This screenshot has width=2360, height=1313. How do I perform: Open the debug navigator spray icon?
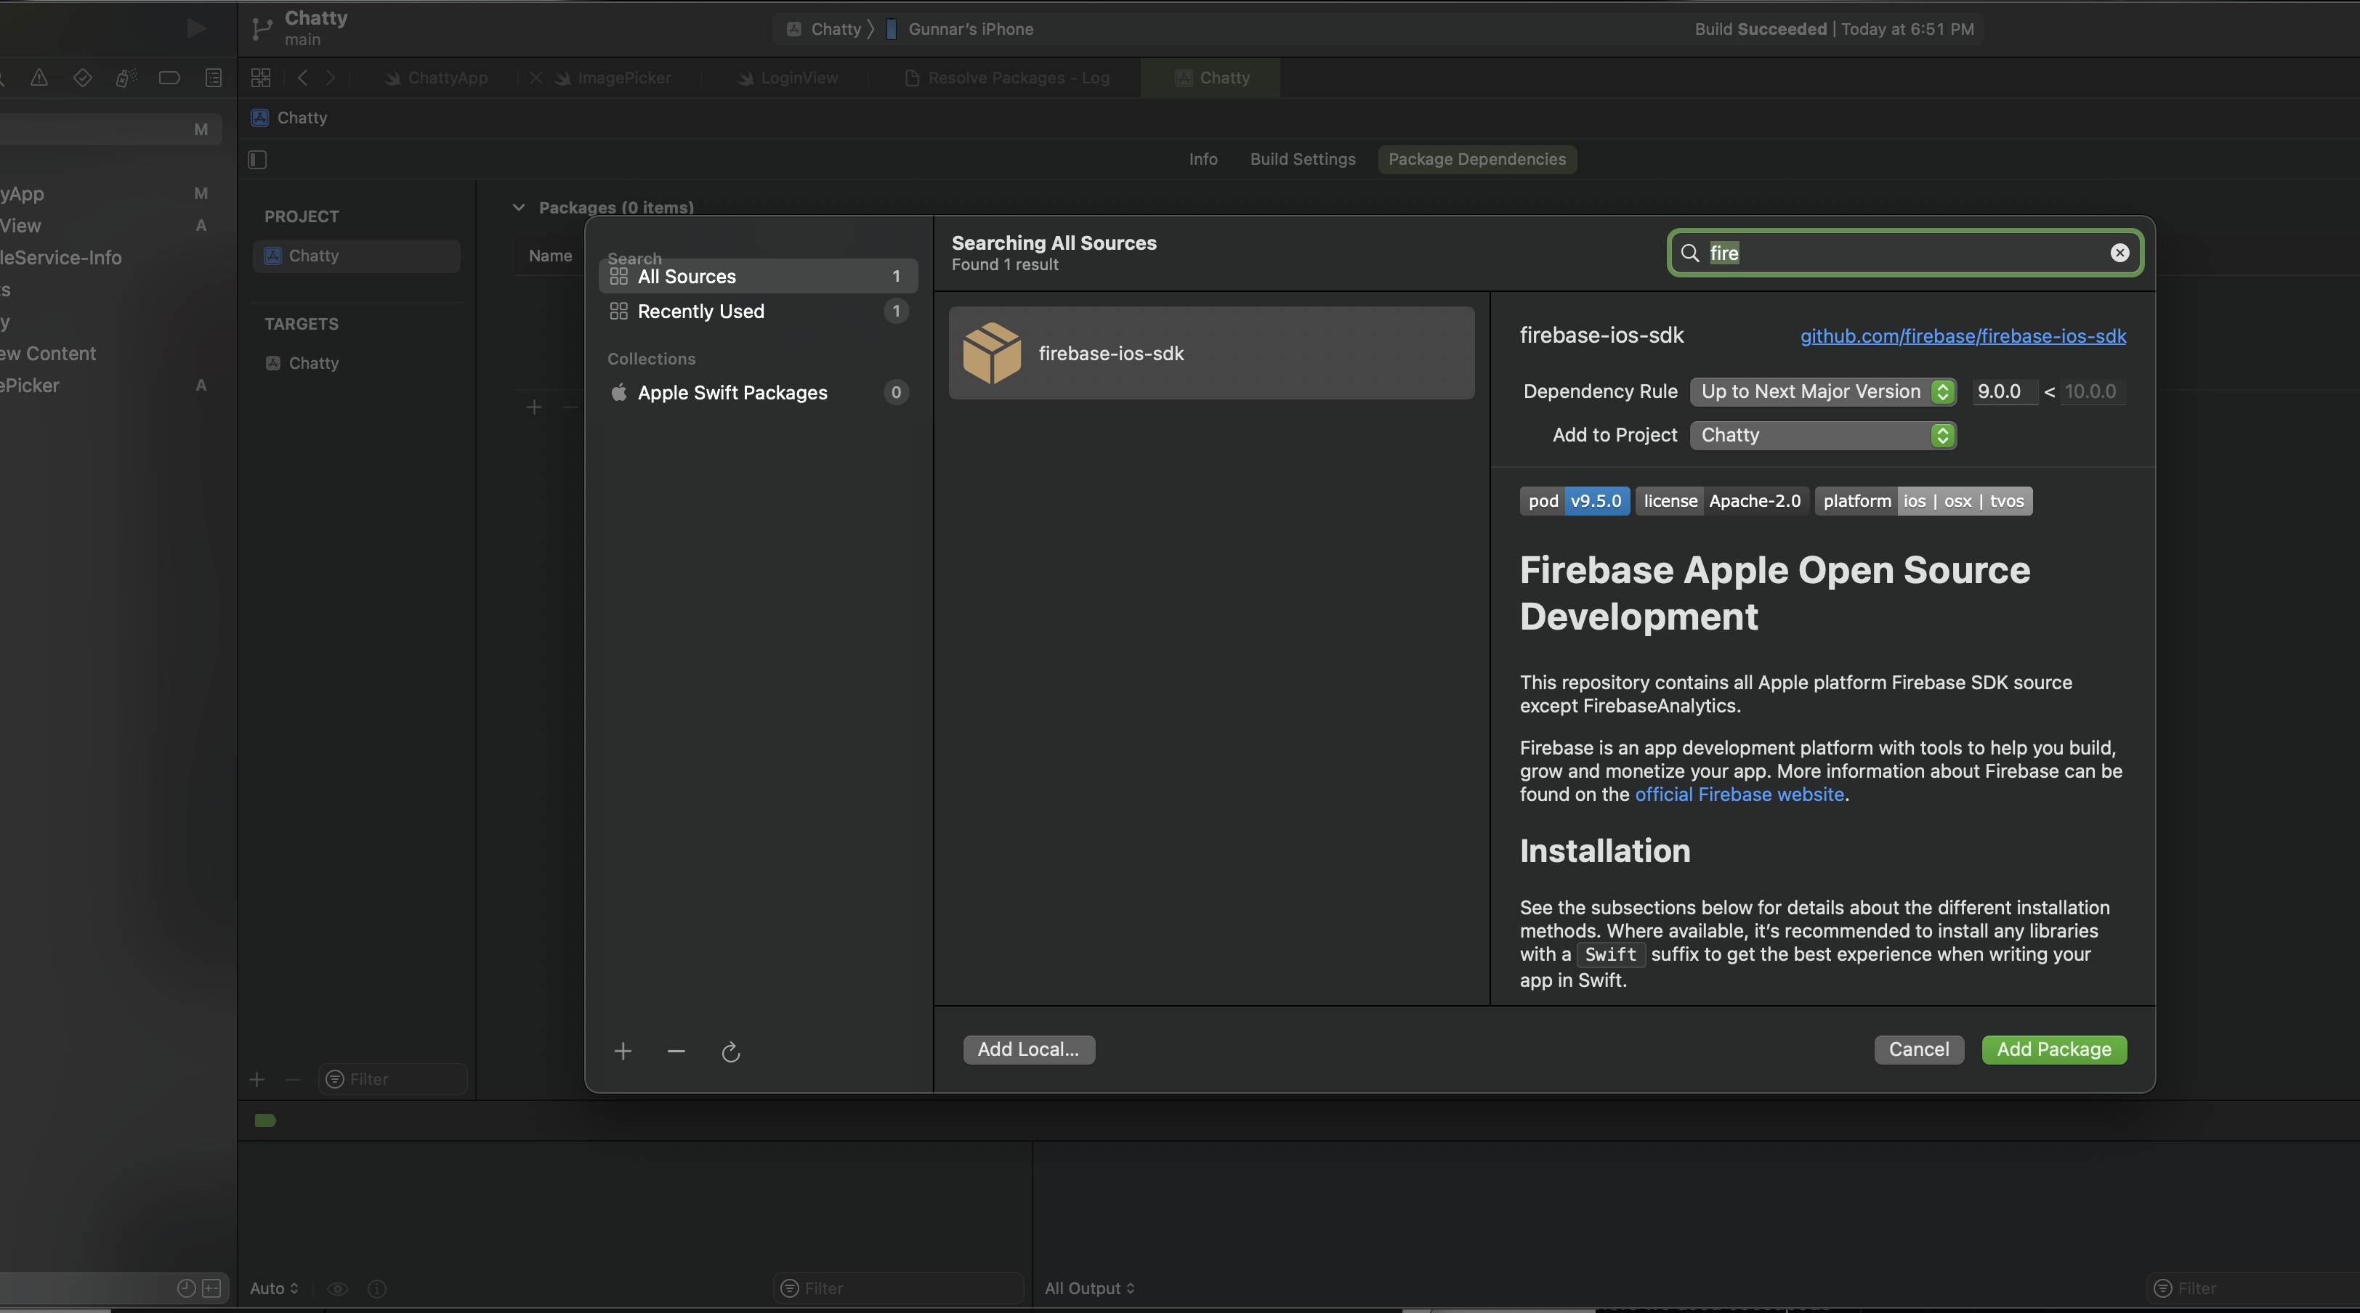[x=126, y=78]
